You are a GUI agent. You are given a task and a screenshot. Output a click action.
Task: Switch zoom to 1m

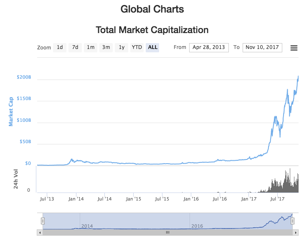[91, 47]
